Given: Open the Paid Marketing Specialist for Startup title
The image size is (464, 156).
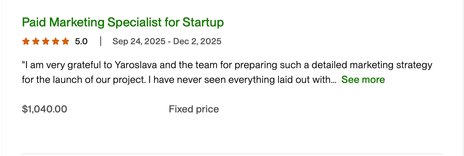Looking at the screenshot, I should point(123,22).
